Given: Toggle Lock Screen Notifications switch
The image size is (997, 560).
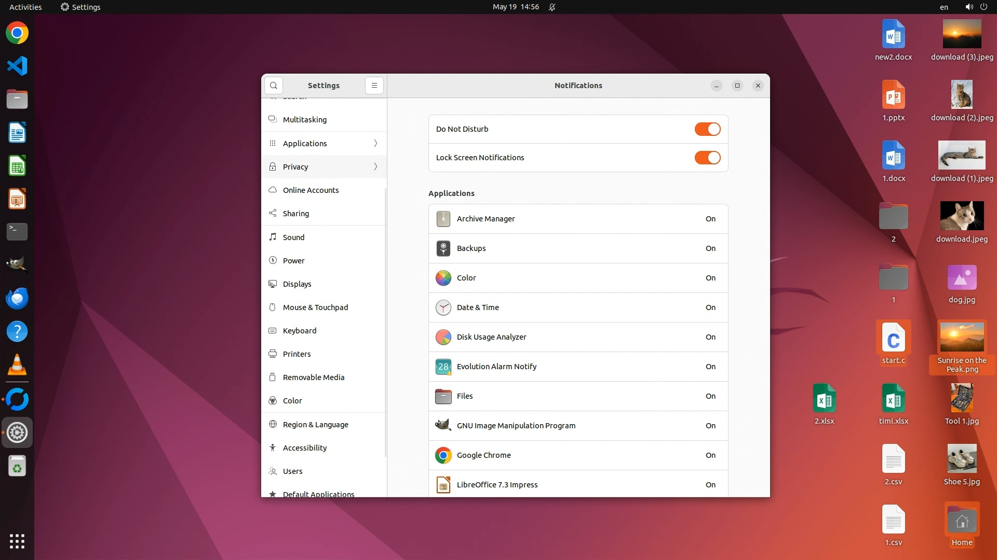Looking at the screenshot, I should (707, 158).
